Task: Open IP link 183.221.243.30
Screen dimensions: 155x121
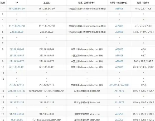Action: coord(17,9)
